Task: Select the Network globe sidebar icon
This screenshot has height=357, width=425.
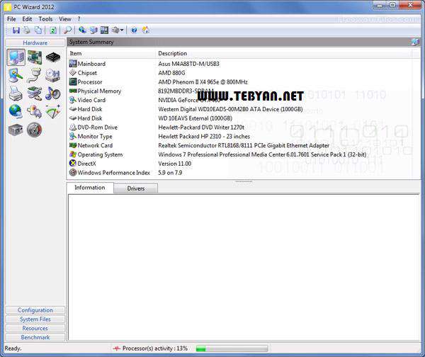Action: (16, 111)
